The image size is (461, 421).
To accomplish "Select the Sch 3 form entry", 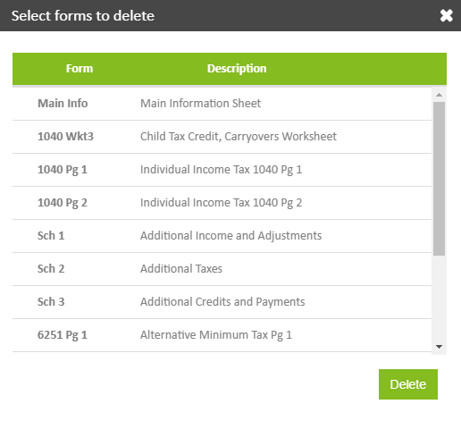I will pyautogui.click(x=222, y=302).
